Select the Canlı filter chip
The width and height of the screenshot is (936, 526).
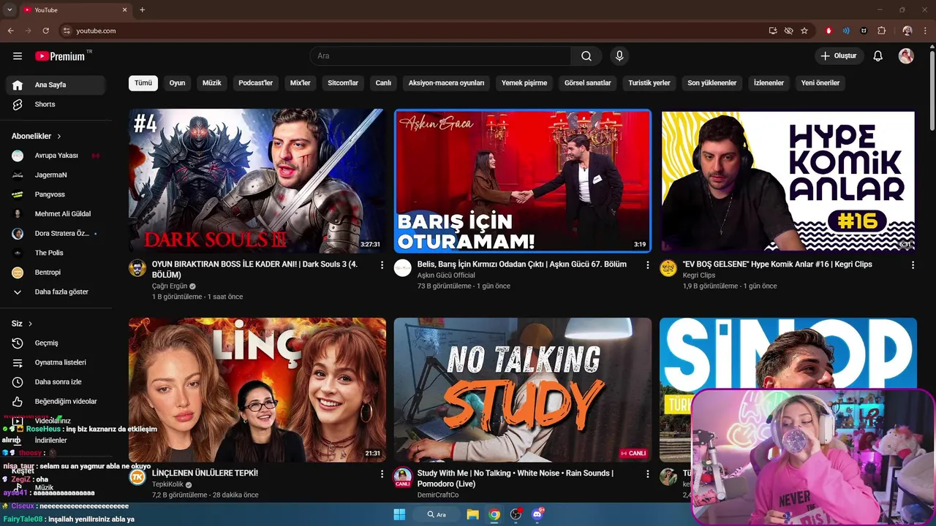[x=383, y=83]
